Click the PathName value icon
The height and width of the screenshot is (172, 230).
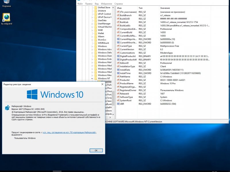[x=118, y=77]
